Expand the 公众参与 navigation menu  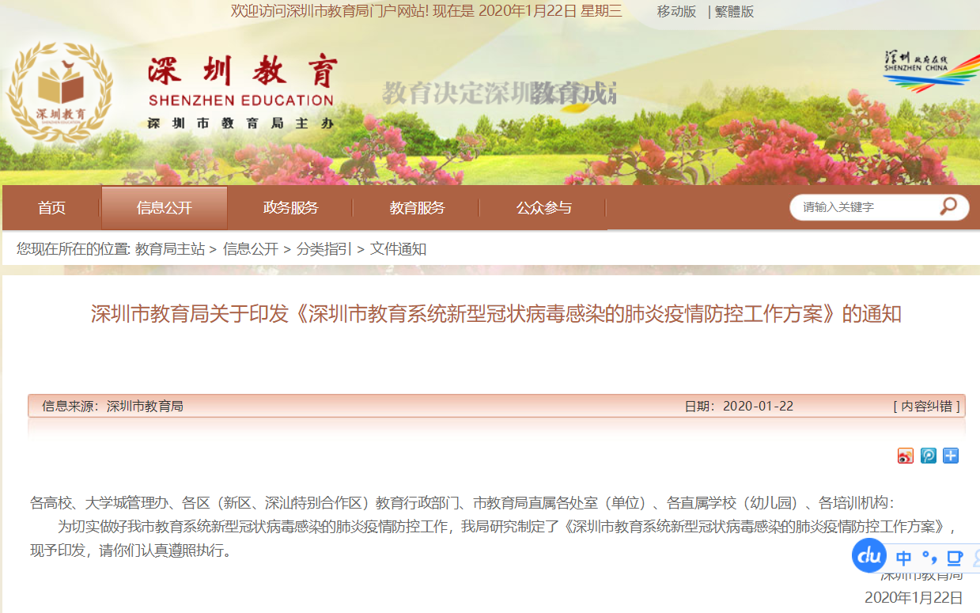pyautogui.click(x=543, y=208)
